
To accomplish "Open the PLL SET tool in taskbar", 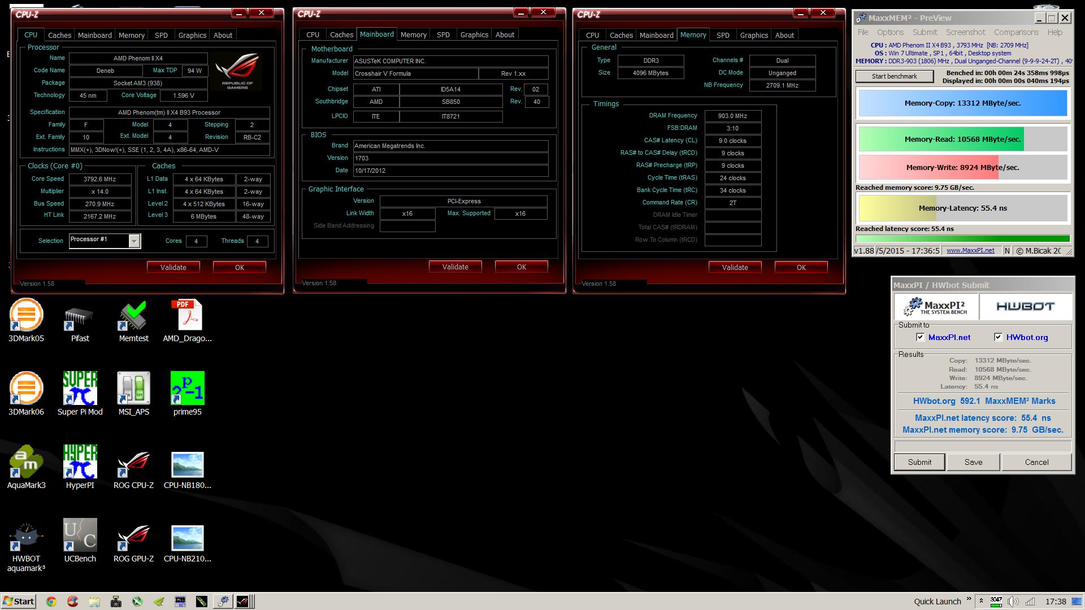I will [x=180, y=602].
